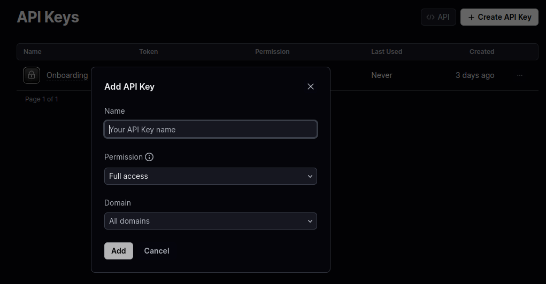Expand the Full access permission dropdown
The width and height of the screenshot is (546, 284).
tap(211, 176)
